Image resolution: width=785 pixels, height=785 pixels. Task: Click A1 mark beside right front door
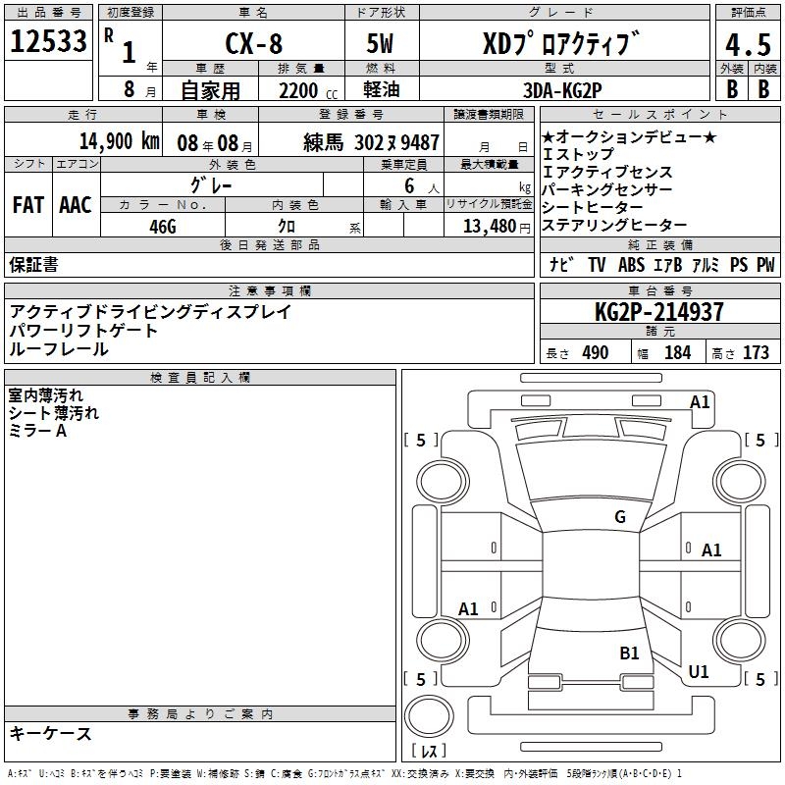coord(711,550)
